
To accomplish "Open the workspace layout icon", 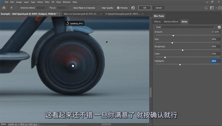I will (x=212, y=8).
